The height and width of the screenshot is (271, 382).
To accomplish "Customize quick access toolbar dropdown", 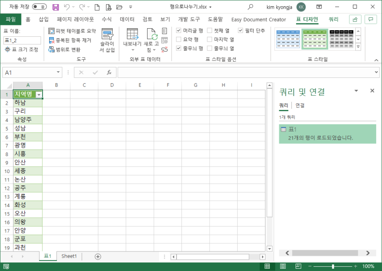I will tap(130, 7).
